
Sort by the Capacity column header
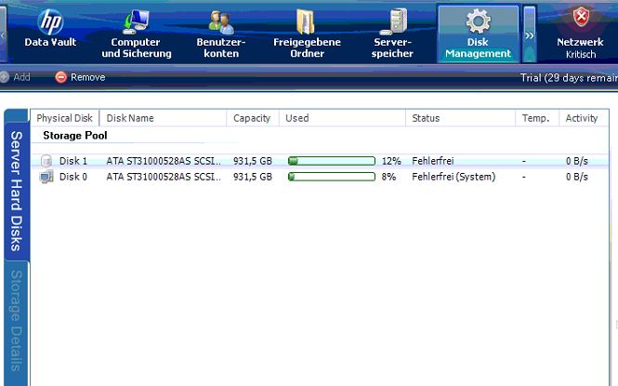click(252, 118)
